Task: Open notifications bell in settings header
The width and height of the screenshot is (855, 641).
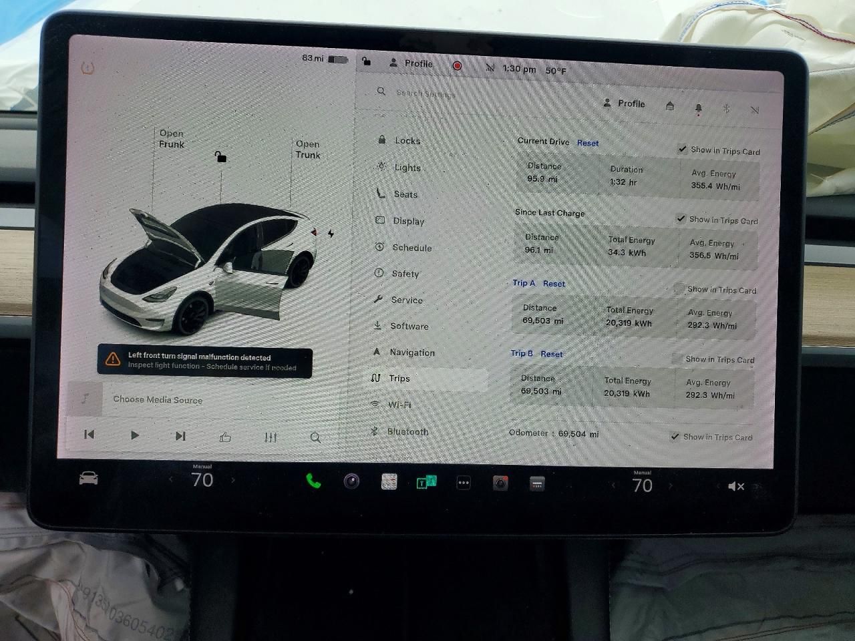Action: pos(698,108)
